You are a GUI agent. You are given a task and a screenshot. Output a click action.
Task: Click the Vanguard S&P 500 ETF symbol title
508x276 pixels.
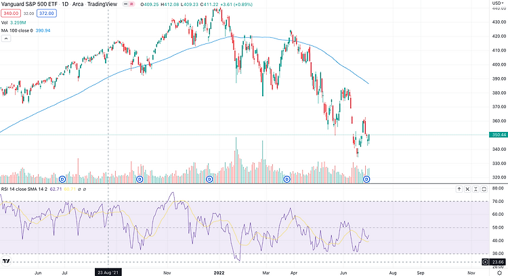[29, 4]
